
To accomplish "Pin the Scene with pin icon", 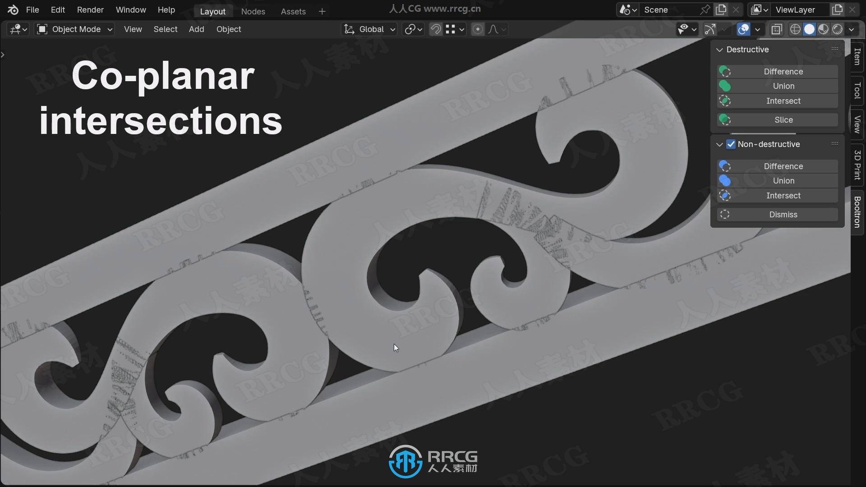I will point(705,9).
